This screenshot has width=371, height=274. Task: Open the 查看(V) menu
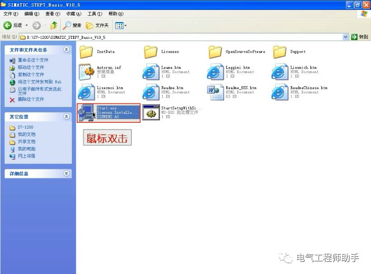53,14
